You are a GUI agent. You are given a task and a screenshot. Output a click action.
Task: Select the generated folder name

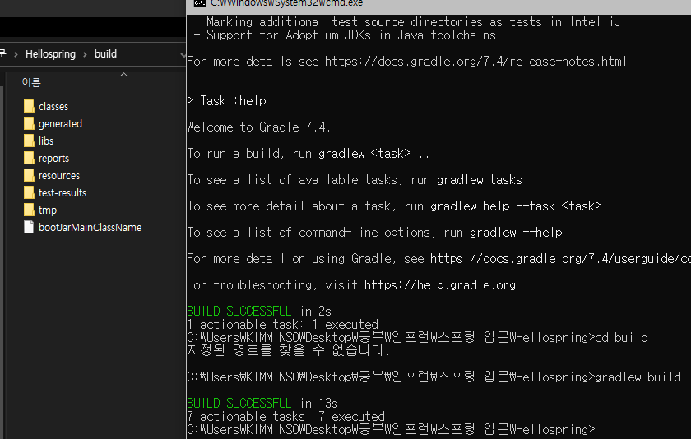(x=60, y=124)
